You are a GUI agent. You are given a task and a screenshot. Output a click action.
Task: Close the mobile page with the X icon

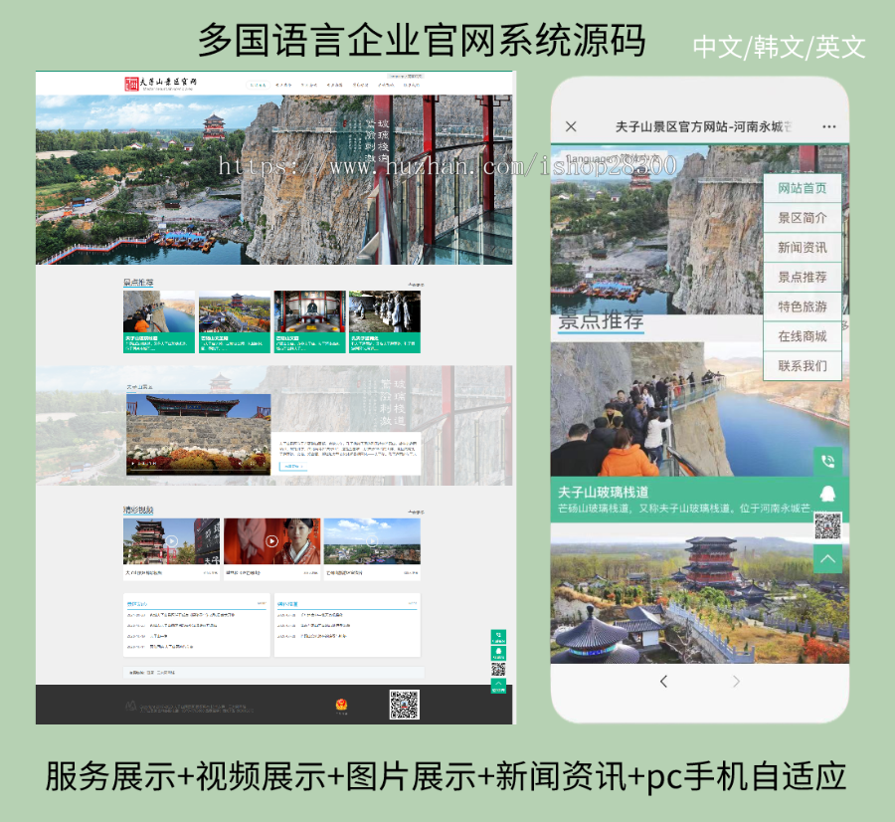[x=571, y=126]
